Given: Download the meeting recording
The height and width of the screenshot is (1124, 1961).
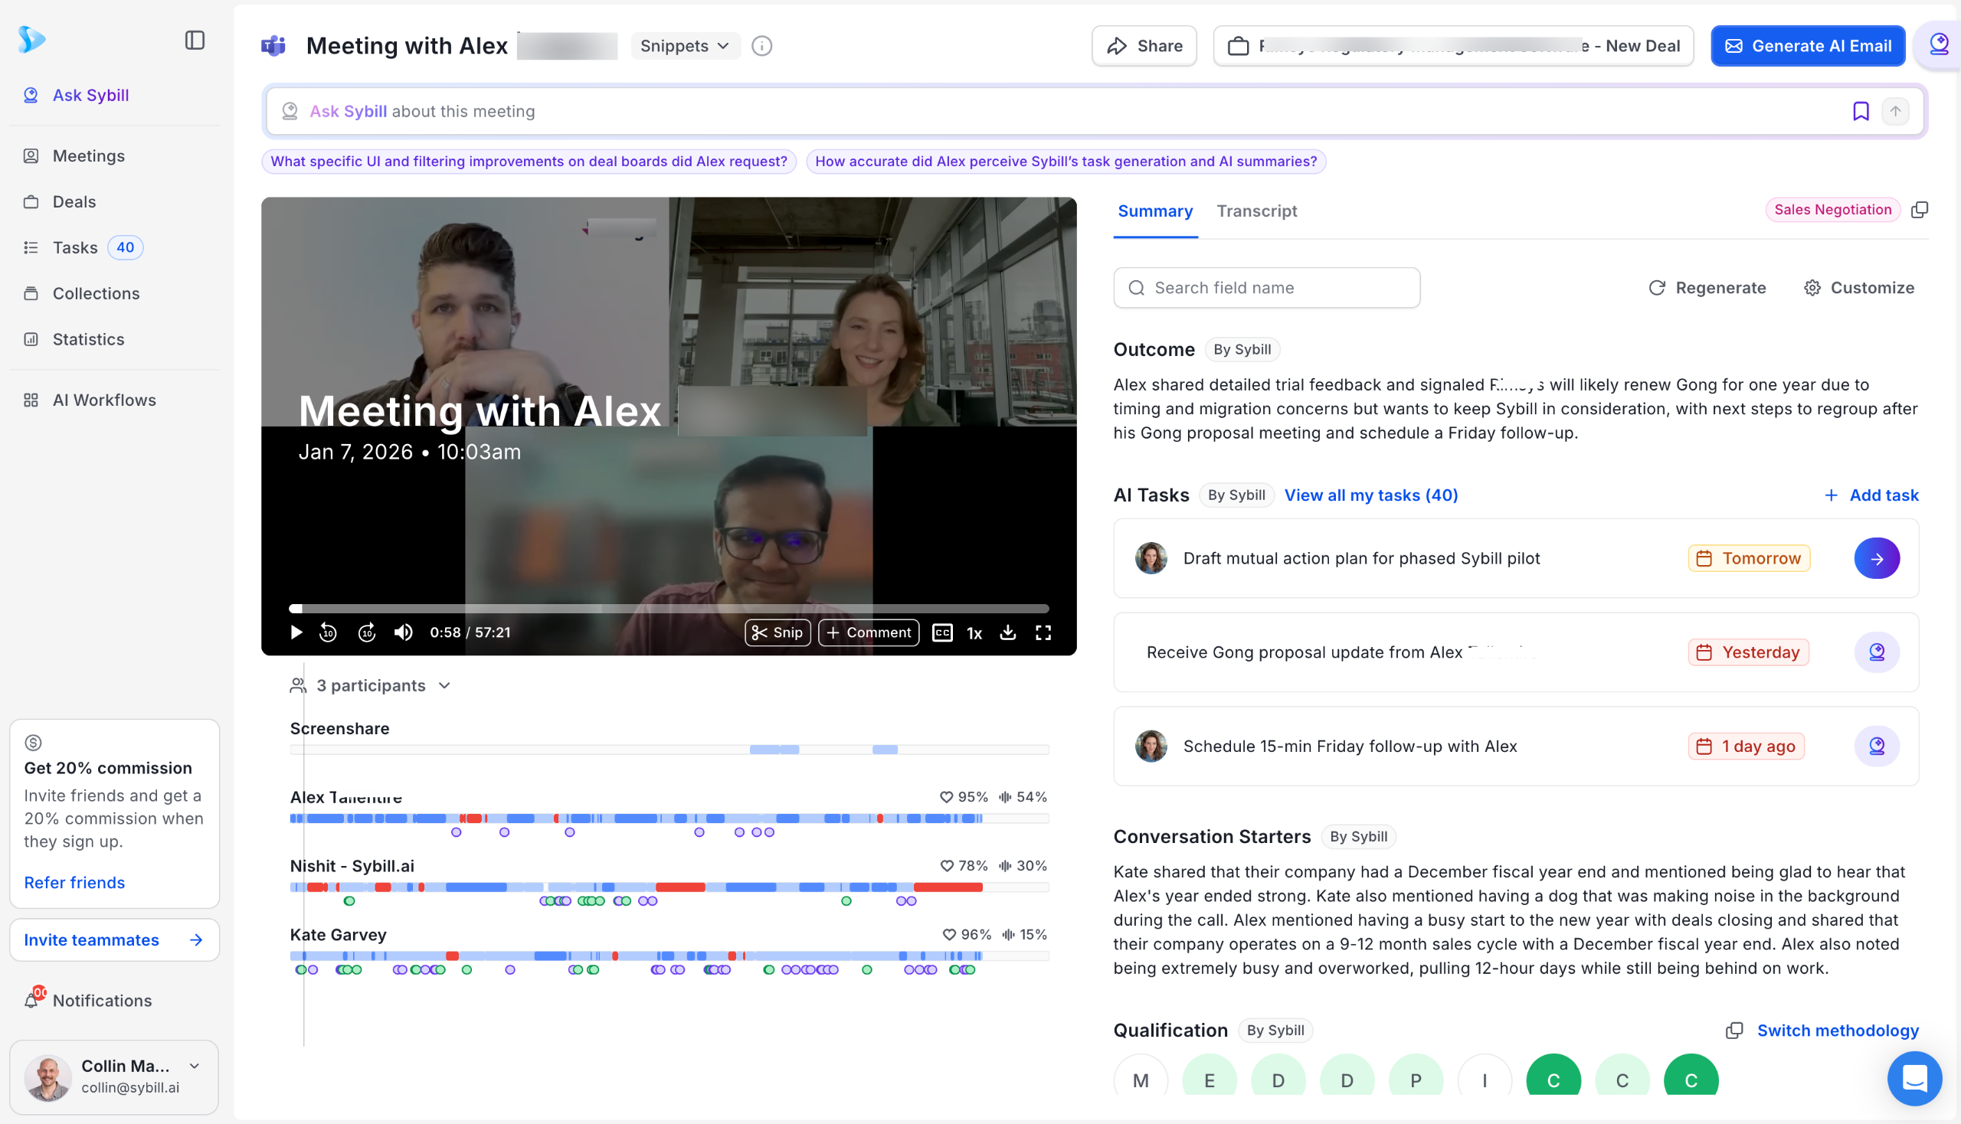Looking at the screenshot, I should (1008, 632).
